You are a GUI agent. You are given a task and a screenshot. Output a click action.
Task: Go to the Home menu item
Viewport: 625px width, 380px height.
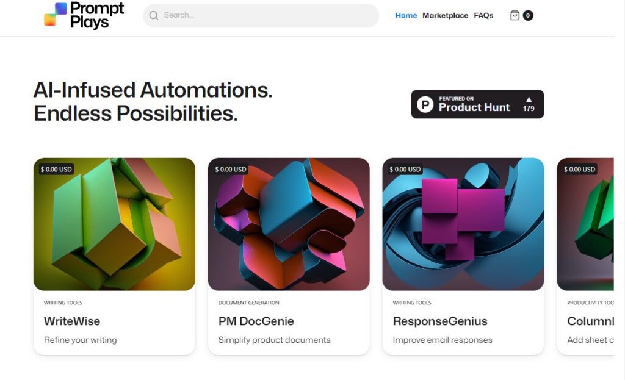pyautogui.click(x=406, y=15)
